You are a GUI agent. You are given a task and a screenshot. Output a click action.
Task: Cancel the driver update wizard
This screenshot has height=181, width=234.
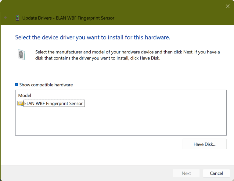(216, 173)
